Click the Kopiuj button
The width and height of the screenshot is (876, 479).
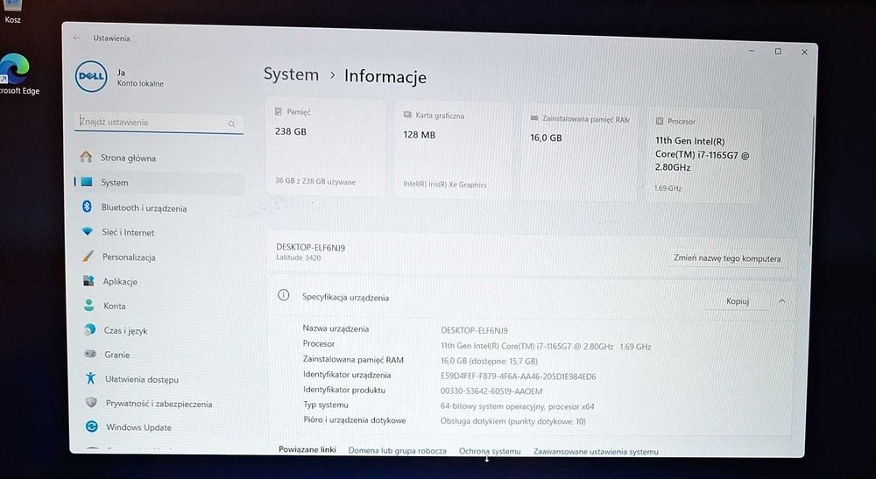738,301
